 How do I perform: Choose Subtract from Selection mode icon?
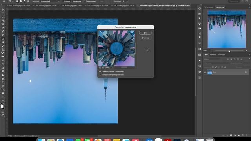[24, 1]
